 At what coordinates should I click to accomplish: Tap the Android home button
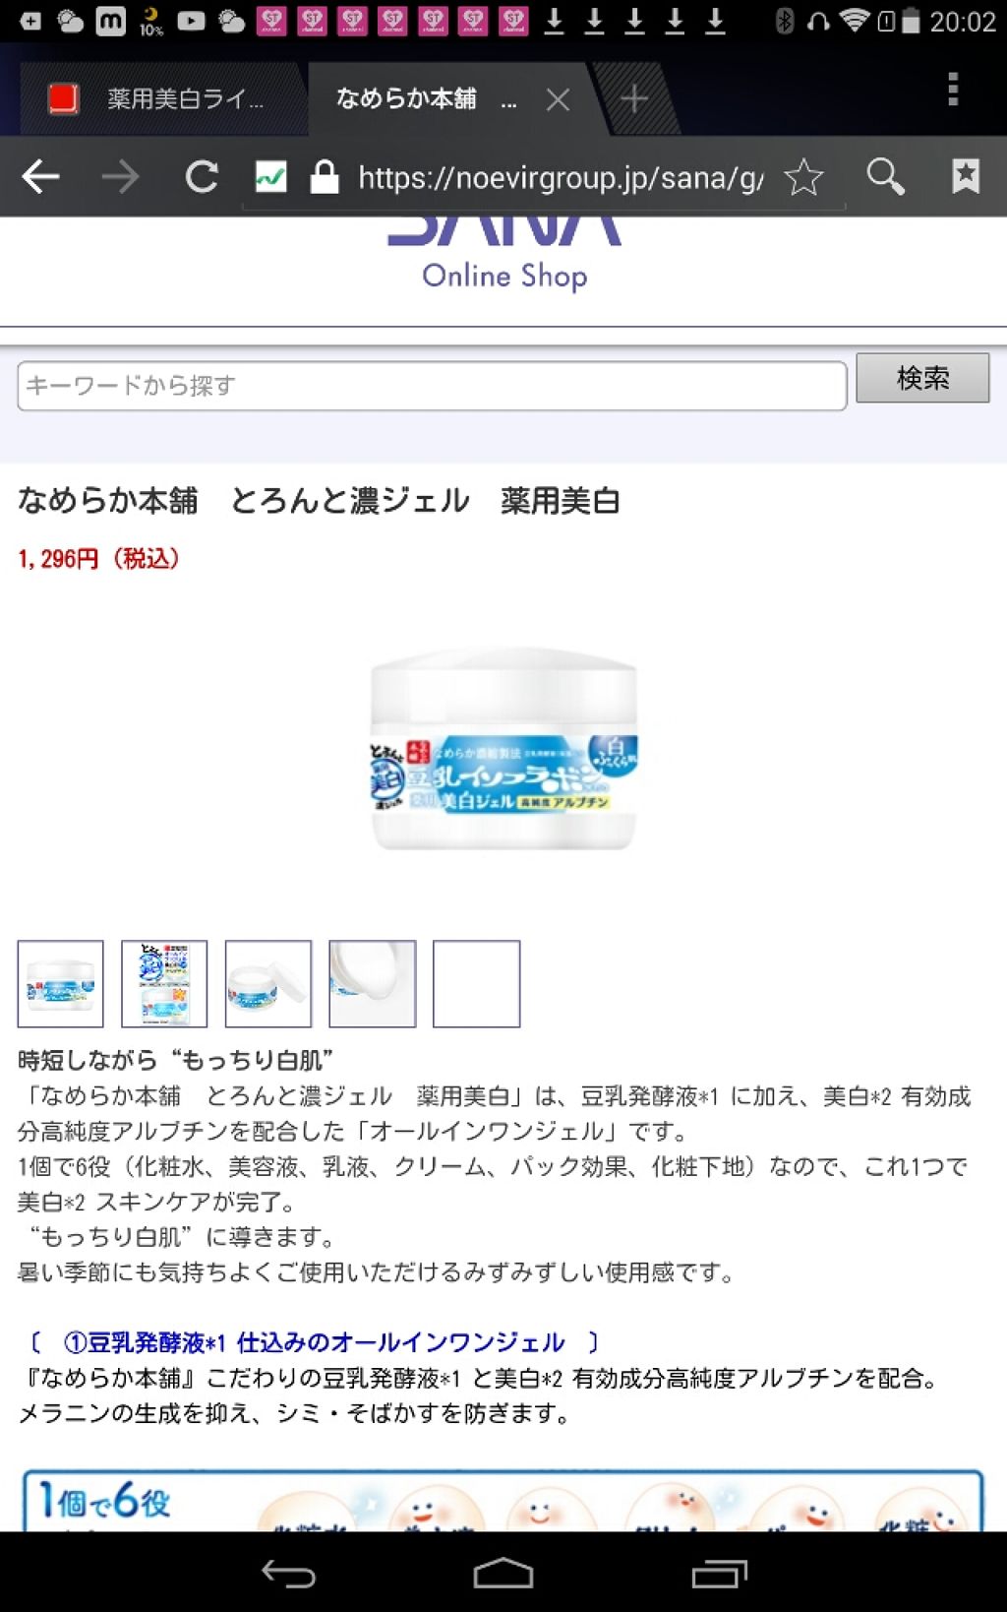[x=503, y=1574]
